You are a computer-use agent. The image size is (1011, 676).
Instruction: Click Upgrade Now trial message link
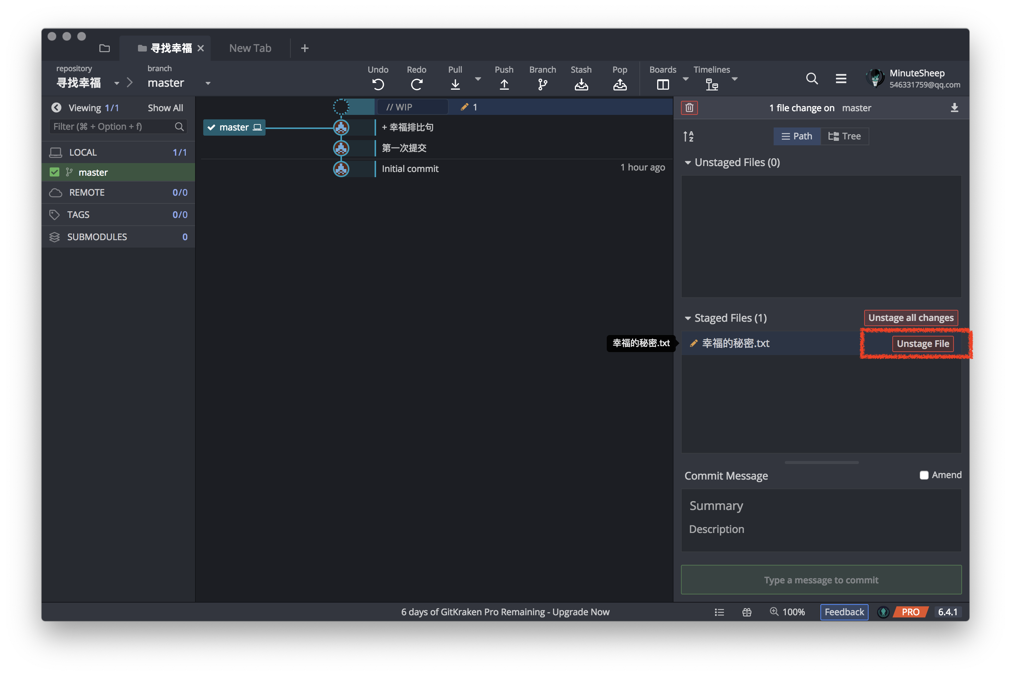[x=580, y=612]
